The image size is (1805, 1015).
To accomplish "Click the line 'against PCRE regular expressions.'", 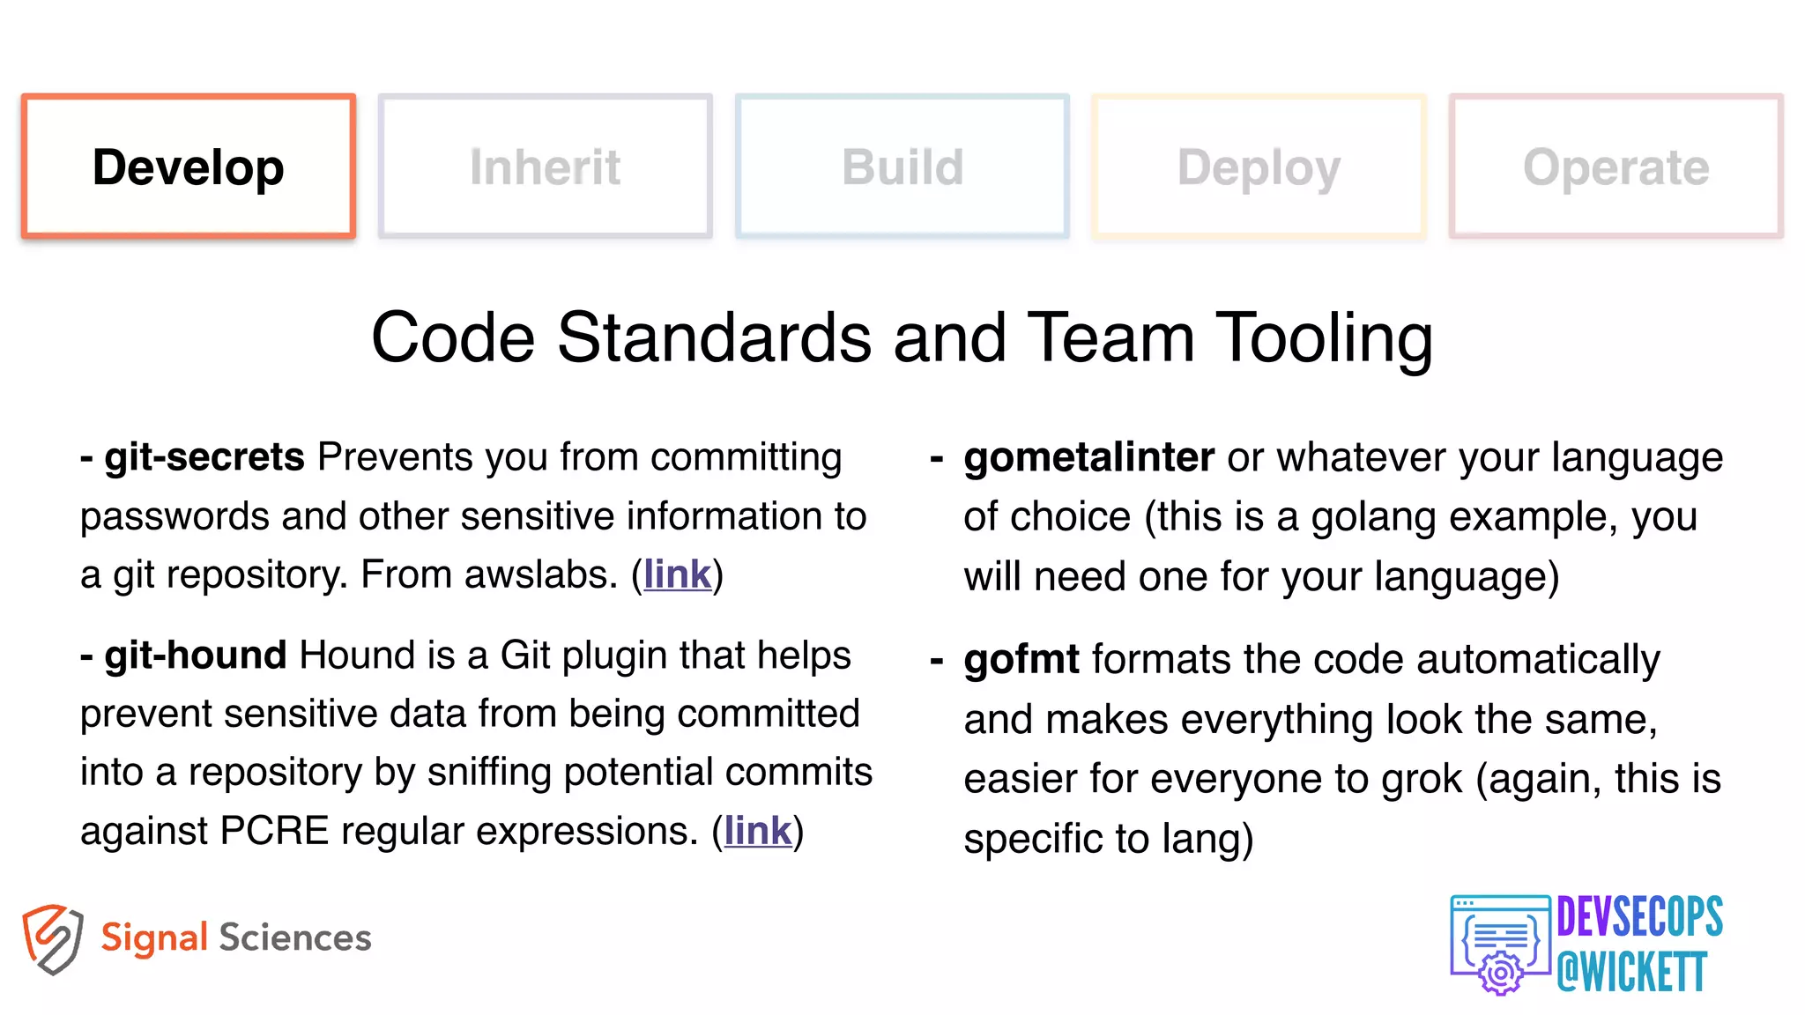I will 390,831.
